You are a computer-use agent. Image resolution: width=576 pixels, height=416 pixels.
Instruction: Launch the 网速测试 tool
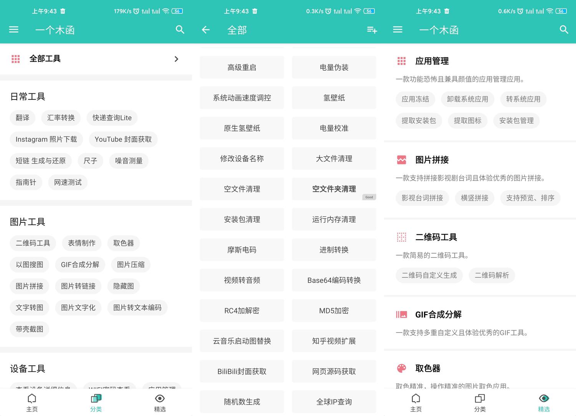coord(68,182)
